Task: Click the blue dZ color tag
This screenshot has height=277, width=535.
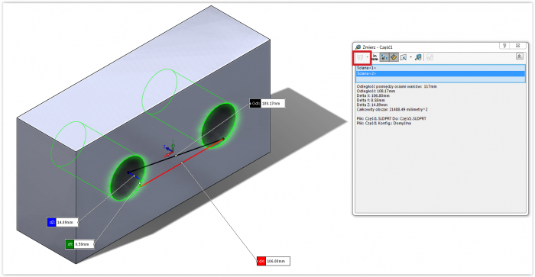Action: pyautogui.click(x=52, y=223)
